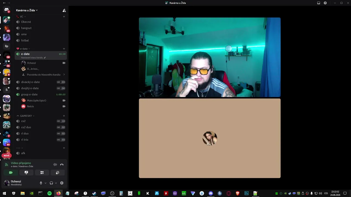Open user settings gear
Image resolution: width=351 pixels, height=197 pixels.
[x=62, y=183]
